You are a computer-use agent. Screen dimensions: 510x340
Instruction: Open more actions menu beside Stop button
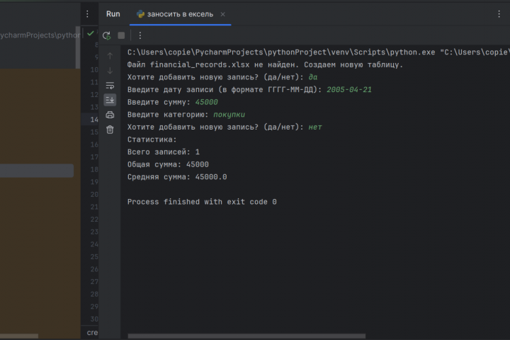[x=140, y=35]
